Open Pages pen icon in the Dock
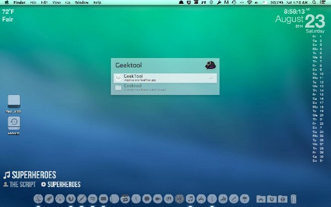 pos(234,199)
